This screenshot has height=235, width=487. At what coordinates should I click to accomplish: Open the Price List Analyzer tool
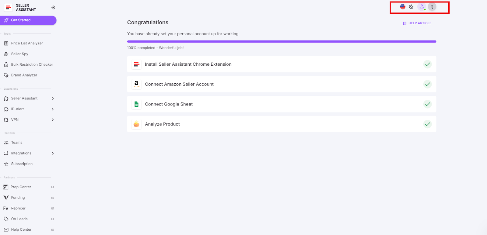point(27,43)
